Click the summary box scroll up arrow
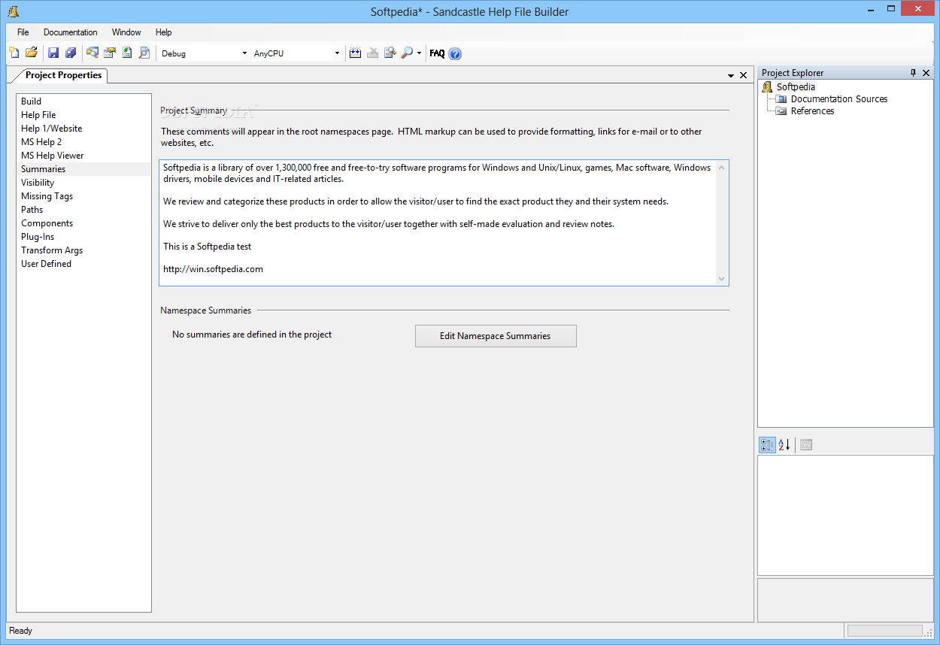 pyautogui.click(x=722, y=168)
